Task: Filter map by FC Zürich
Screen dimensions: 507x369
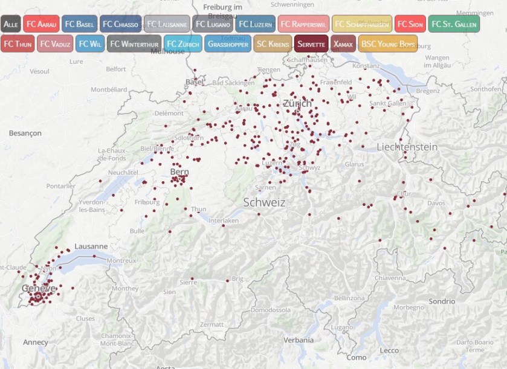Action: coord(182,44)
